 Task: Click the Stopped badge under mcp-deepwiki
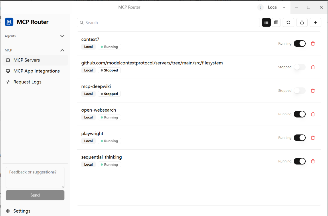pyautogui.click(x=109, y=94)
